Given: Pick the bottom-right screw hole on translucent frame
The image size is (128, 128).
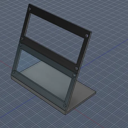Looking at the screenshot, I should (65, 105).
